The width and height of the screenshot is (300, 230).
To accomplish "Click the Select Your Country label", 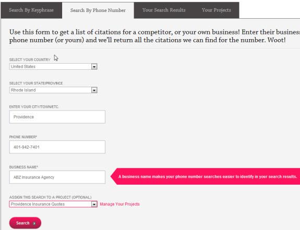I will pos(30,60).
